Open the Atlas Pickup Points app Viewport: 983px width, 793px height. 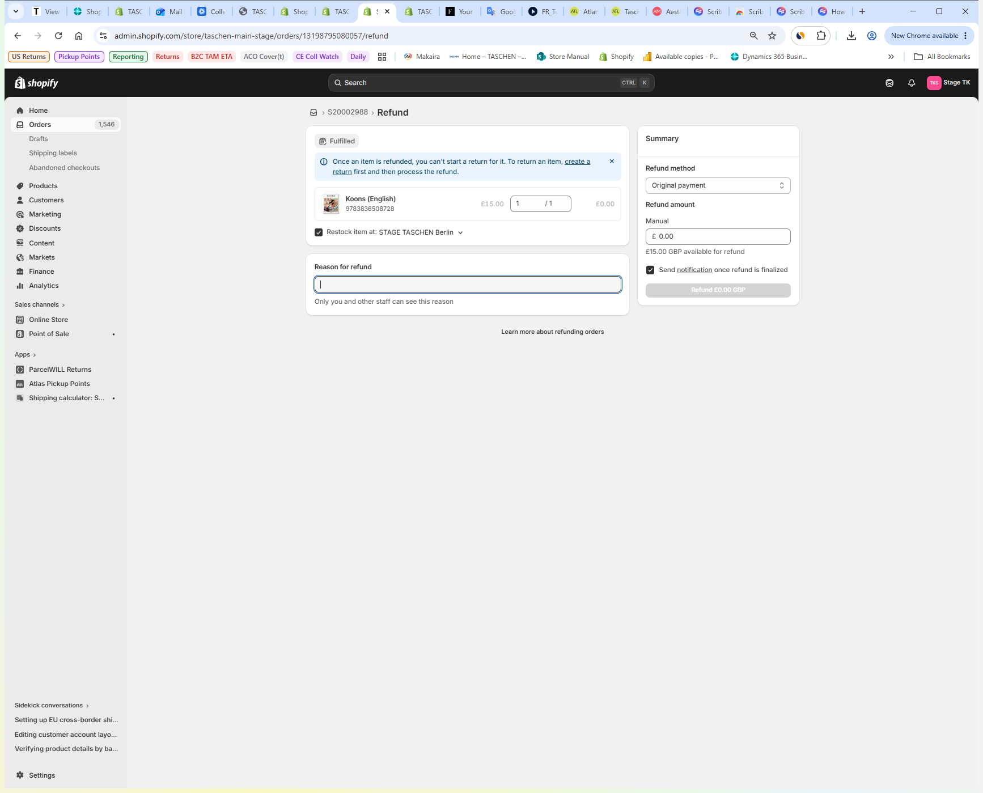coord(59,384)
